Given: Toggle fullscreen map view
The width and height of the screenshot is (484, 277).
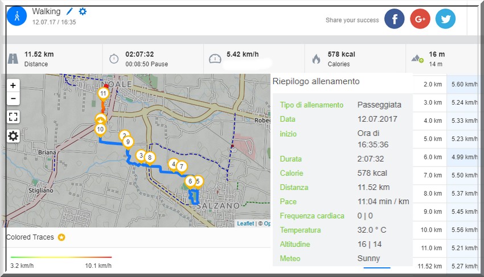Looking at the screenshot, I should (13, 117).
